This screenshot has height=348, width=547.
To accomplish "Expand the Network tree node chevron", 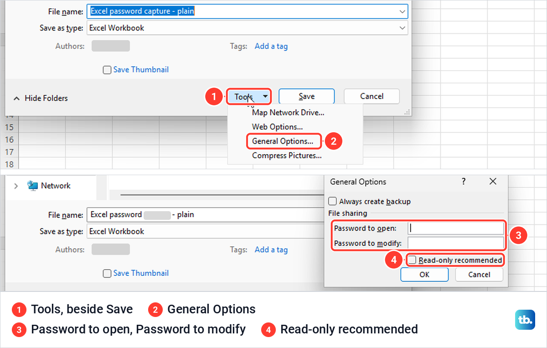I will (x=16, y=186).
